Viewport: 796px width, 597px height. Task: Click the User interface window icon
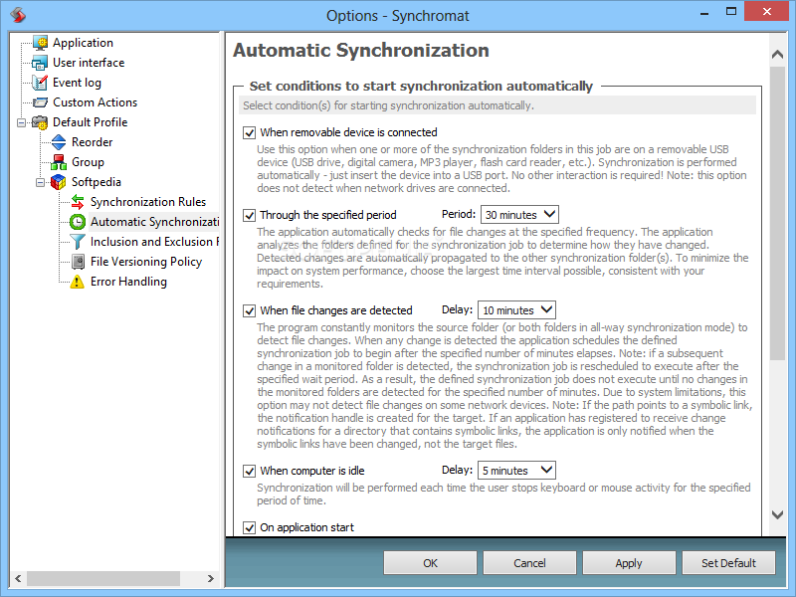point(40,63)
